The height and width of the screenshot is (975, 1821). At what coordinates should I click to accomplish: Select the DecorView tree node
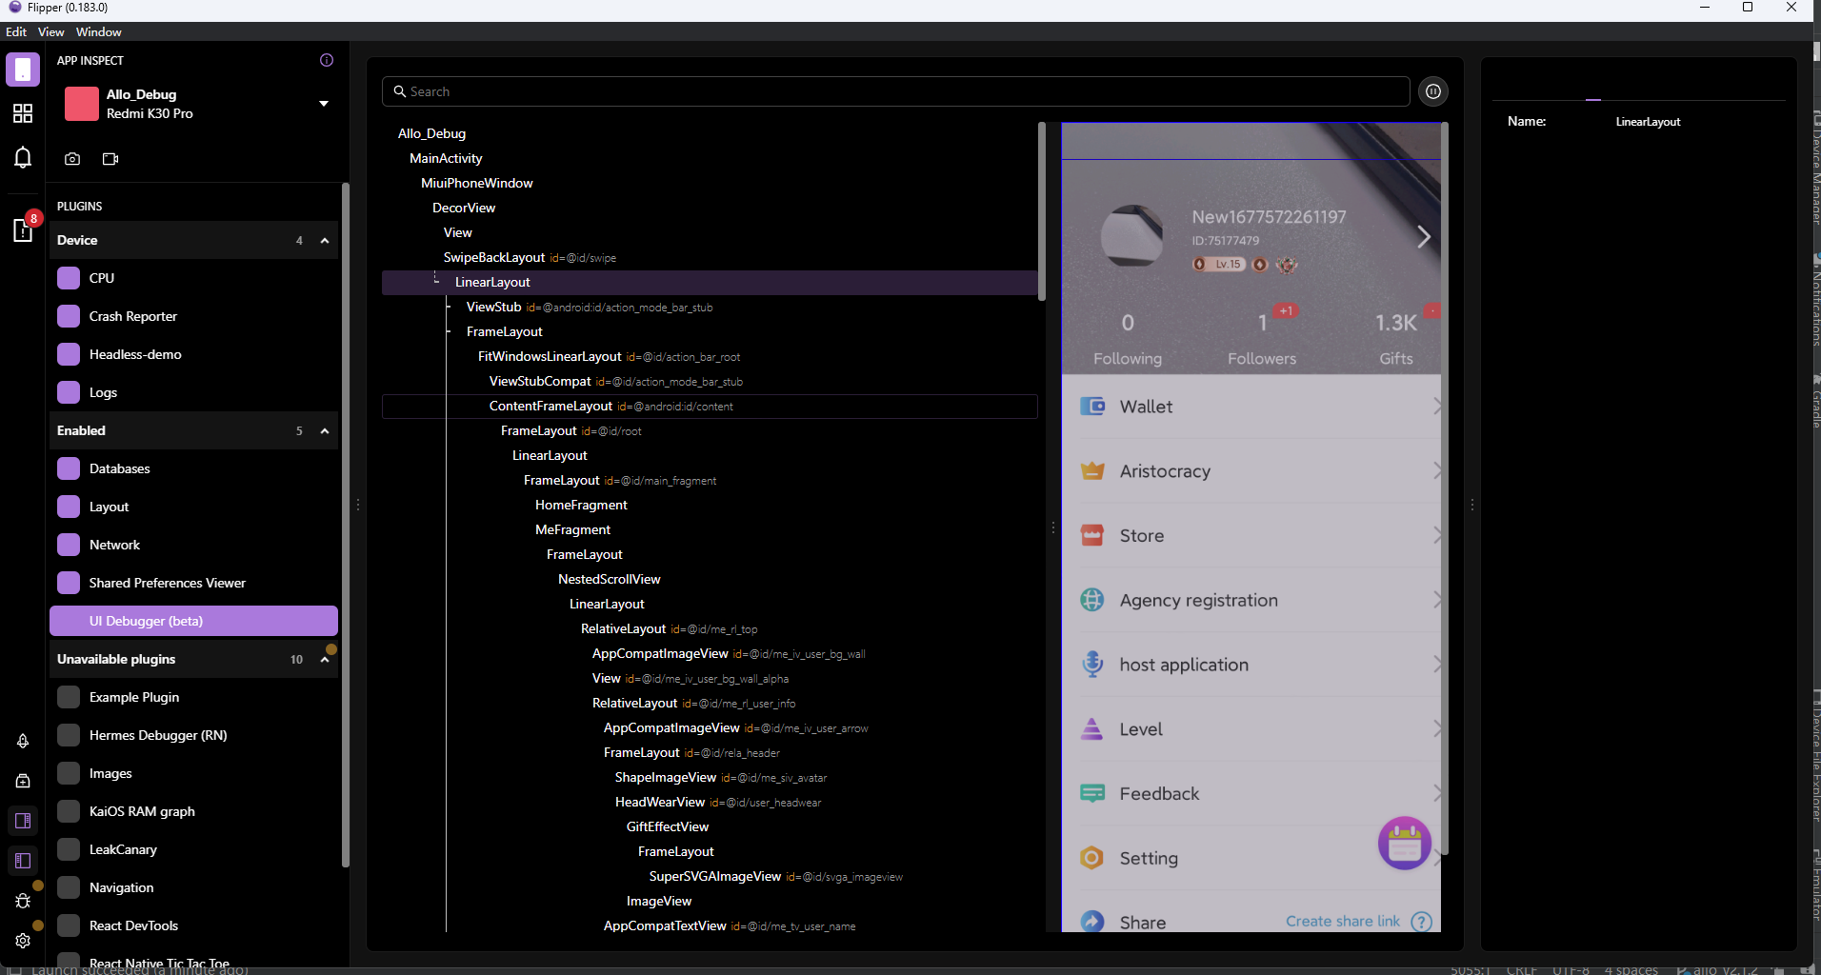coord(464,208)
